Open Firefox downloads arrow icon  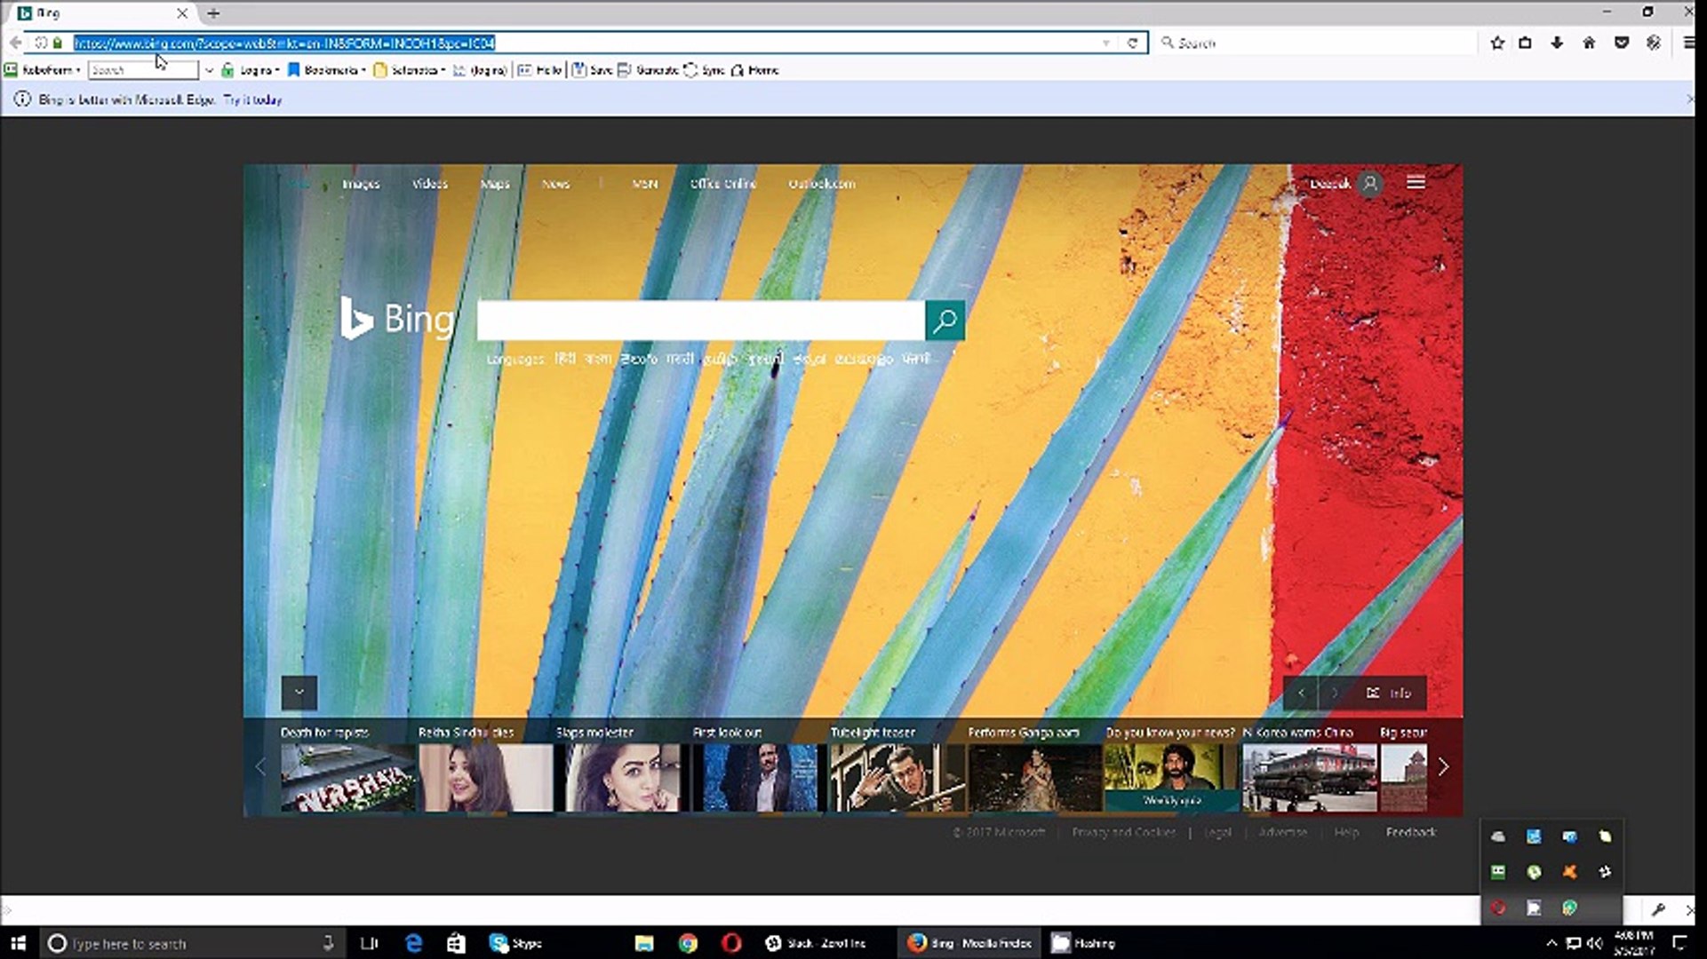click(1557, 43)
